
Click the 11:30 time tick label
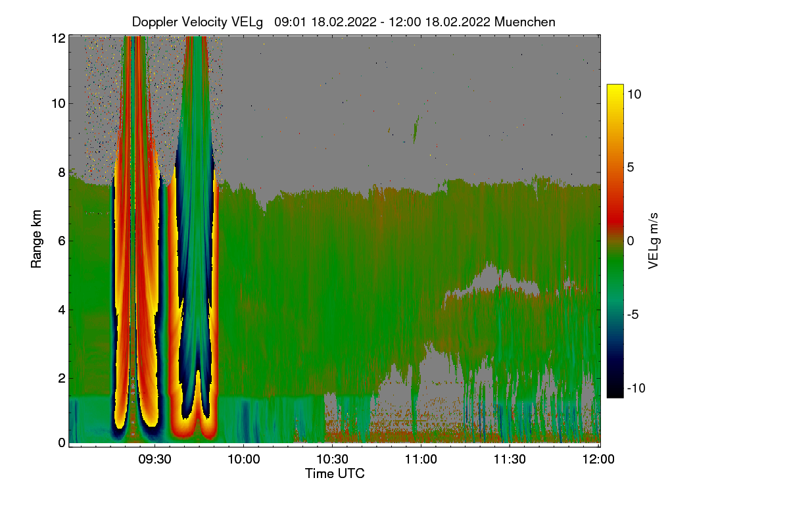[510, 458]
